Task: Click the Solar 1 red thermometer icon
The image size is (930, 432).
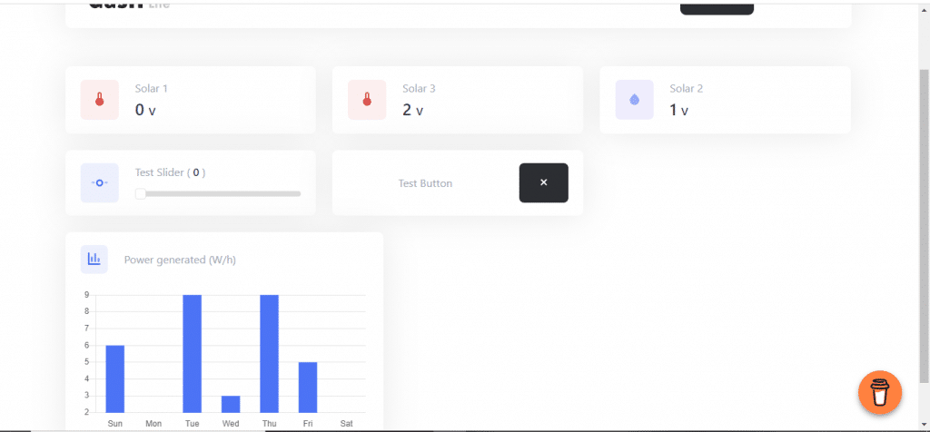Action: tap(99, 100)
